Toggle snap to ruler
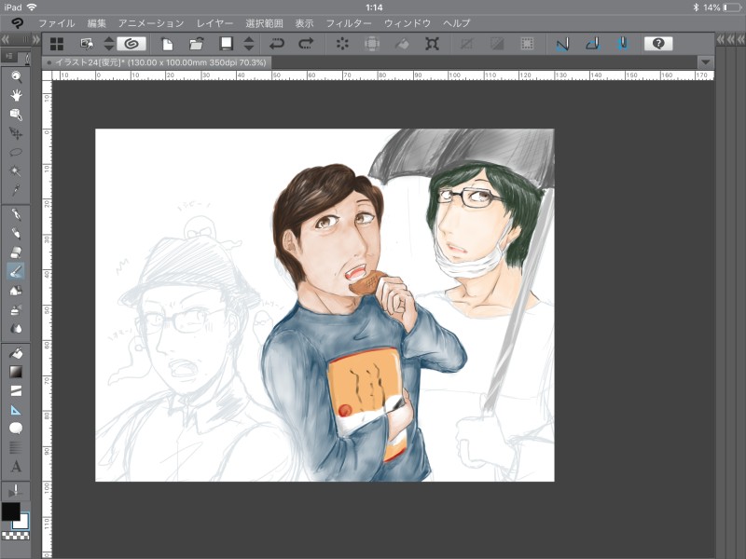Image resolution: width=746 pixels, height=559 pixels. click(562, 44)
